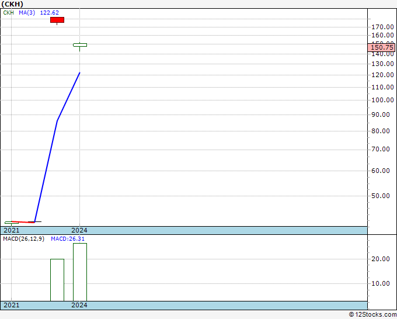
Task: Click the 110.00 price axis label
Action: click(x=382, y=87)
